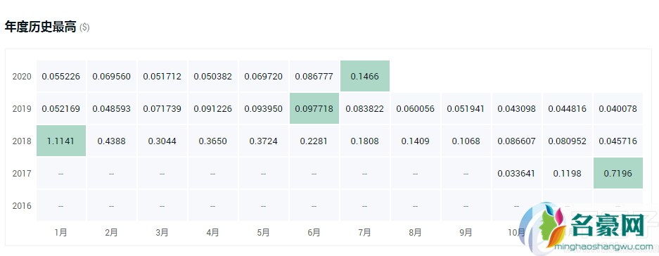
Task: Click the cell showing 0.040078
Action: click(618, 108)
